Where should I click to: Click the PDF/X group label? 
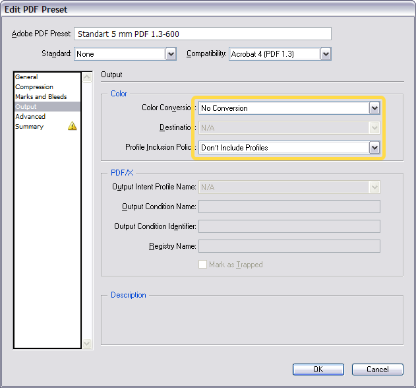coord(122,173)
